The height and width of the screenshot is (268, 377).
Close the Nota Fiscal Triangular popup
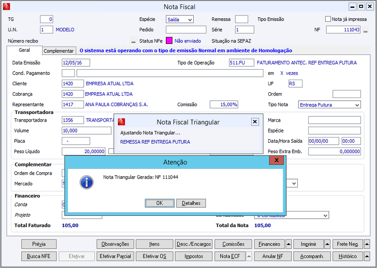[255, 122]
